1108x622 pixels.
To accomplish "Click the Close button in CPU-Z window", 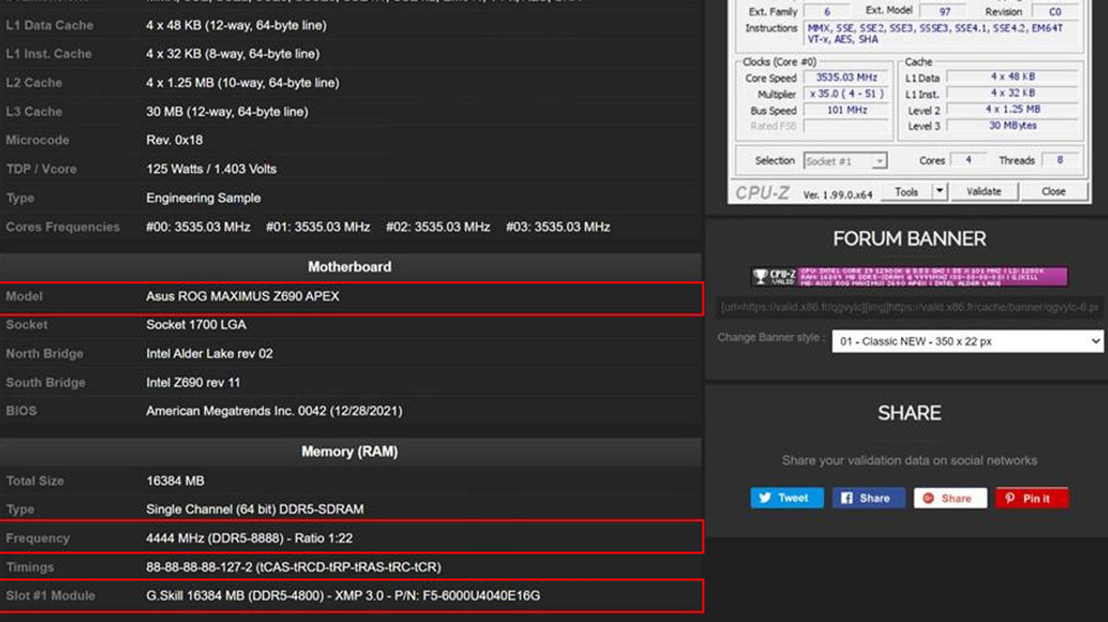I will point(1053,192).
